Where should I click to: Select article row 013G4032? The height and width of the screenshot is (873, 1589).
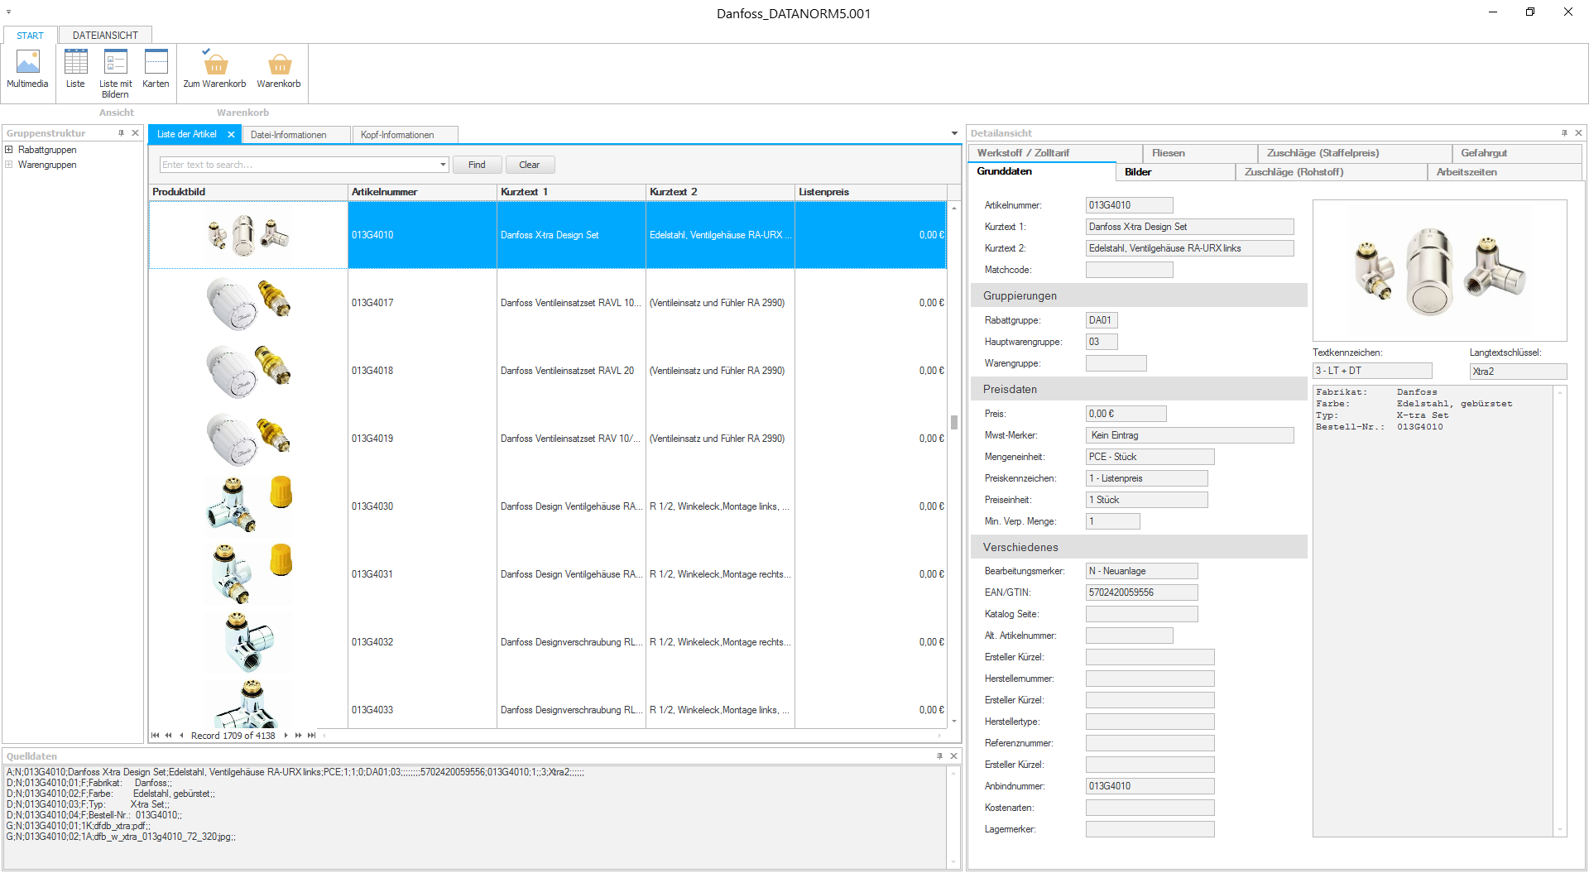point(547,642)
